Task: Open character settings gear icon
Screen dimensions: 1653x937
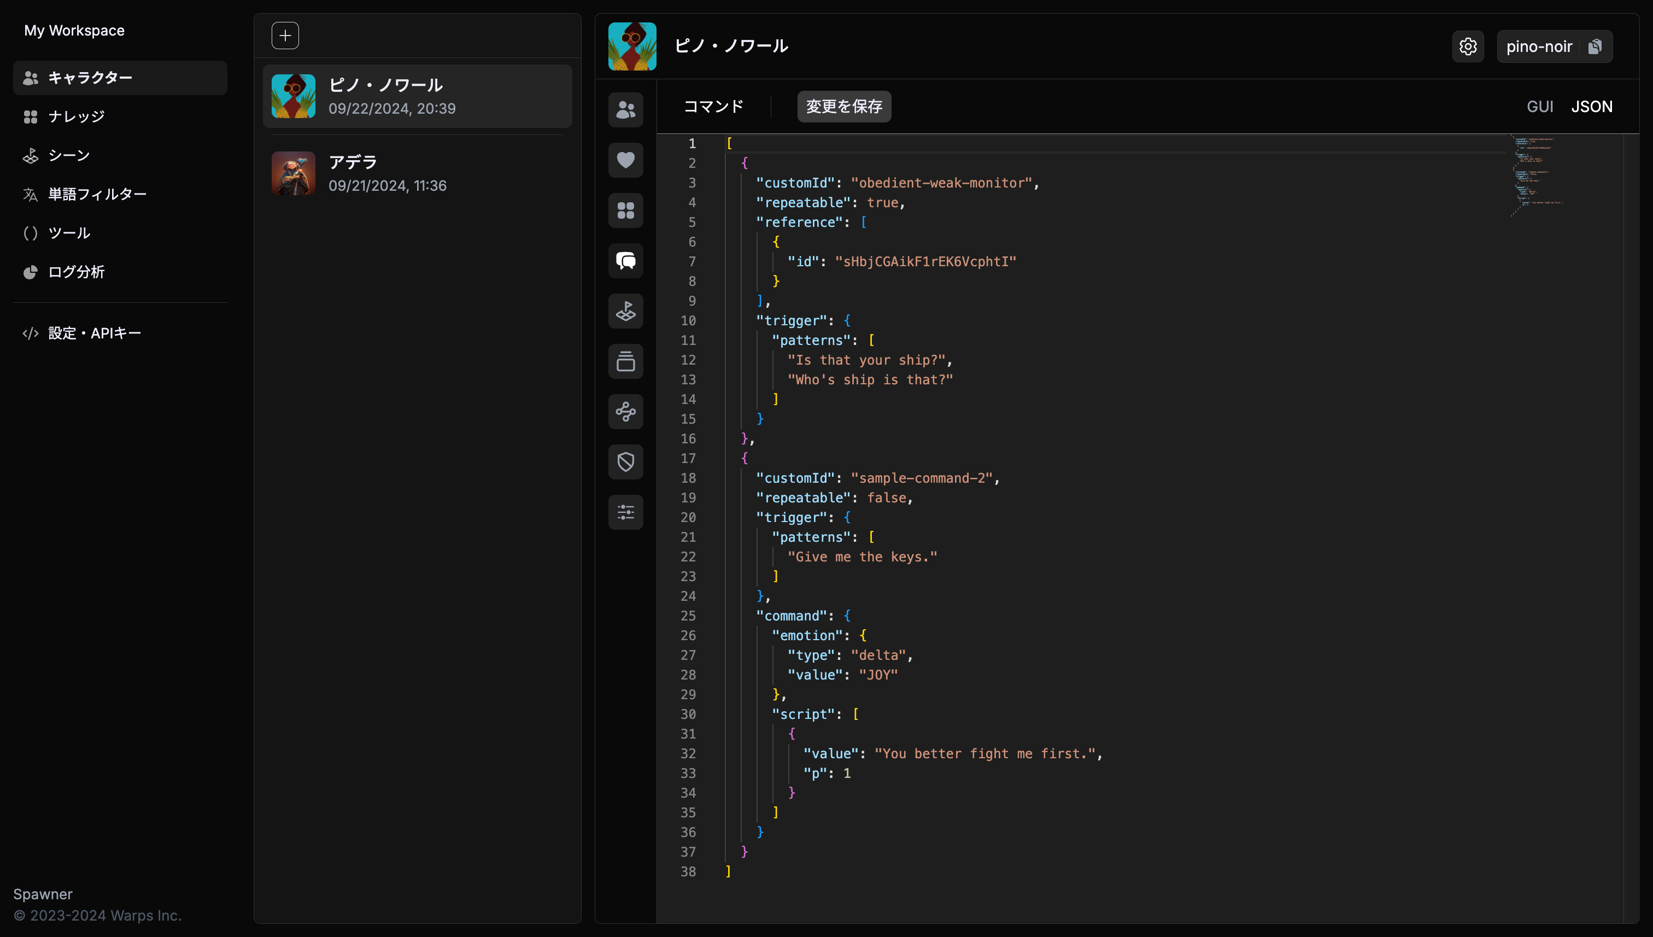Action: (x=1468, y=46)
